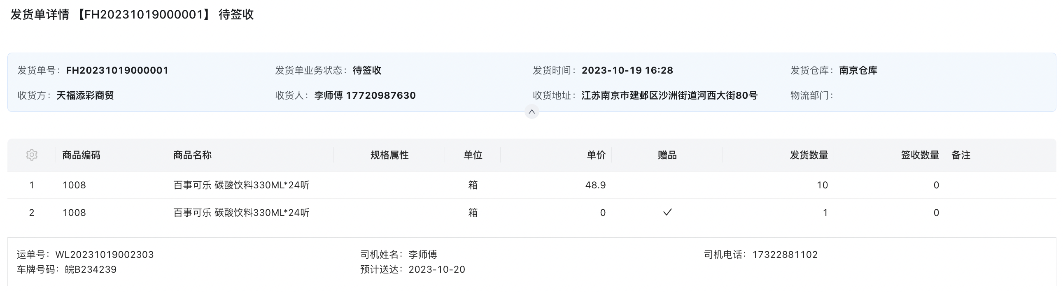1063x292 pixels.
Task: Select 商品编码 column header
Action: coord(81,155)
